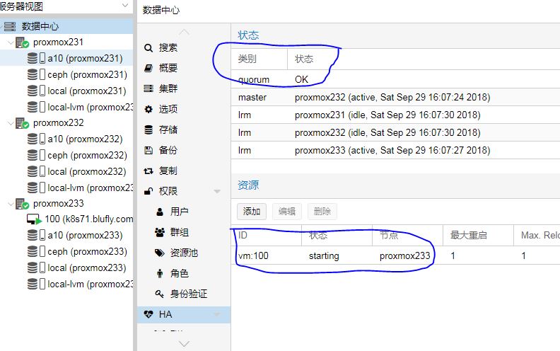Click the key icon for 身份验证
The height and width of the screenshot is (351, 560).
(x=160, y=294)
